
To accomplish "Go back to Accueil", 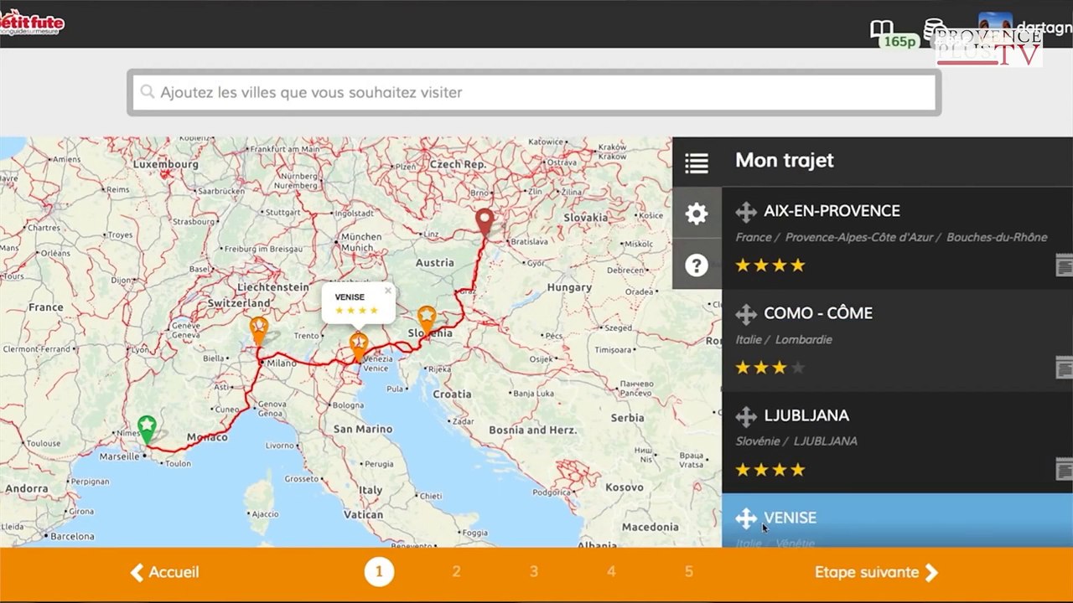I will (164, 573).
